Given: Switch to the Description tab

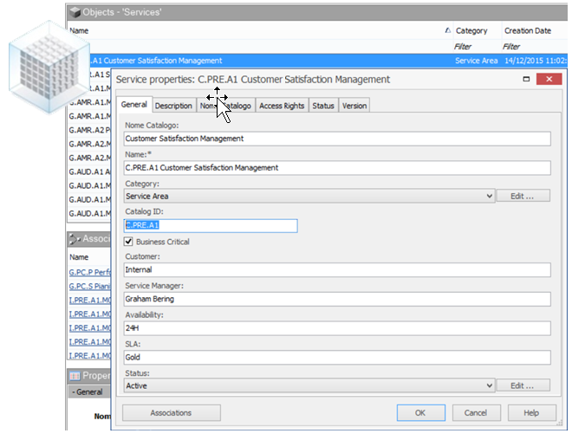Looking at the screenshot, I should [173, 106].
